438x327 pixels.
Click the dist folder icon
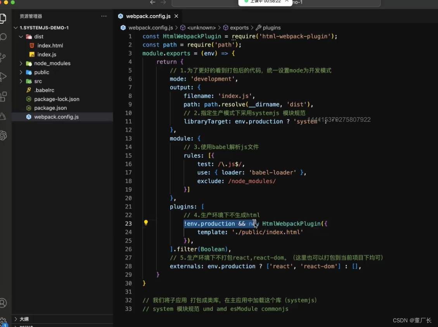(29, 36)
